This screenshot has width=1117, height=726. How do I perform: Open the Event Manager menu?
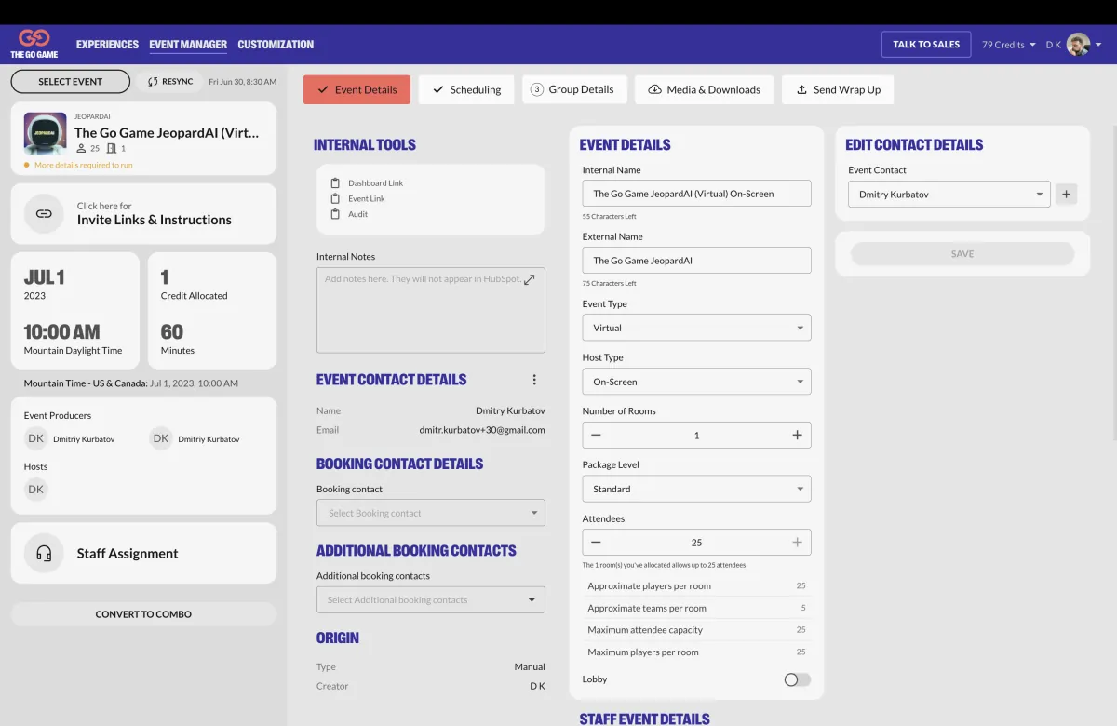pos(188,45)
